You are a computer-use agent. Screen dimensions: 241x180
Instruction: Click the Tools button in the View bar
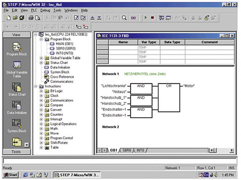click(16, 152)
